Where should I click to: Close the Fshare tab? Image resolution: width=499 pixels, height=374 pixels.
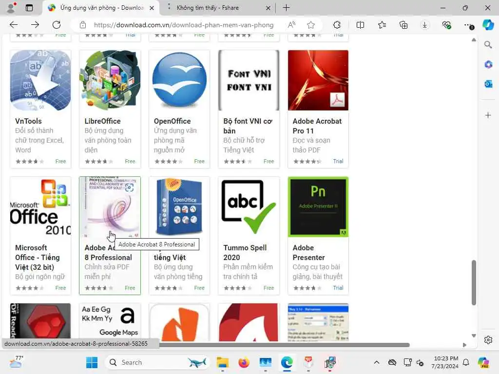[x=268, y=8]
